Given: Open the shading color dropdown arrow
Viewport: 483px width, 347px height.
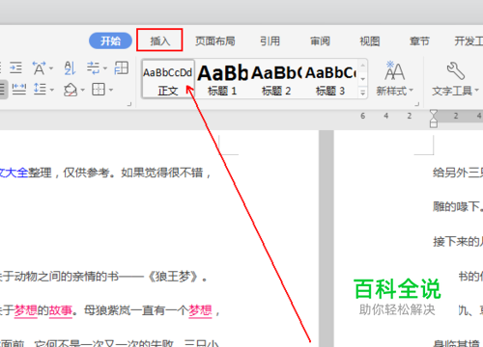Looking at the screenshot, I should [82, 90].
